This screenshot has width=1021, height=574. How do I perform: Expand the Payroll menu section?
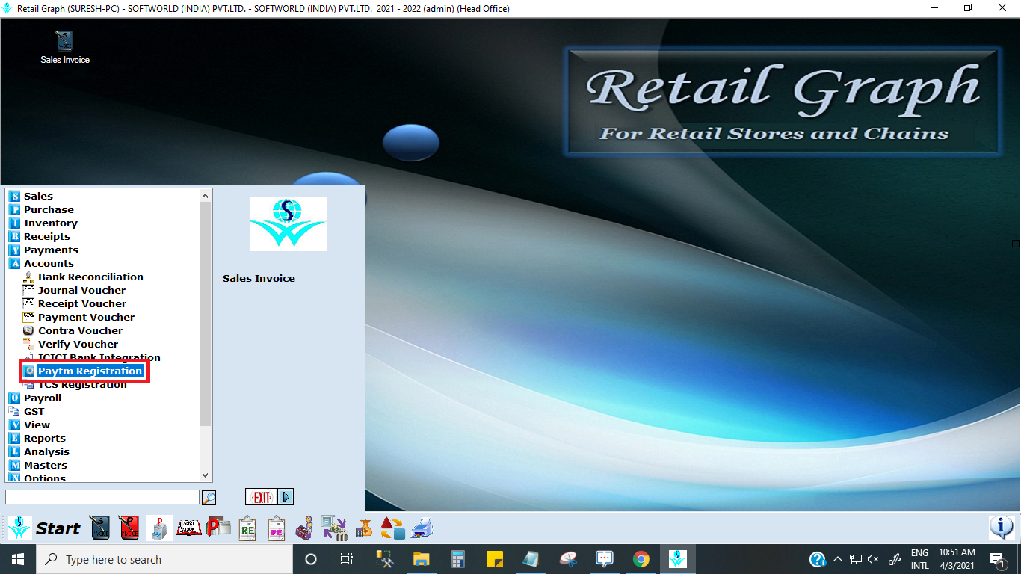(42, 398)
